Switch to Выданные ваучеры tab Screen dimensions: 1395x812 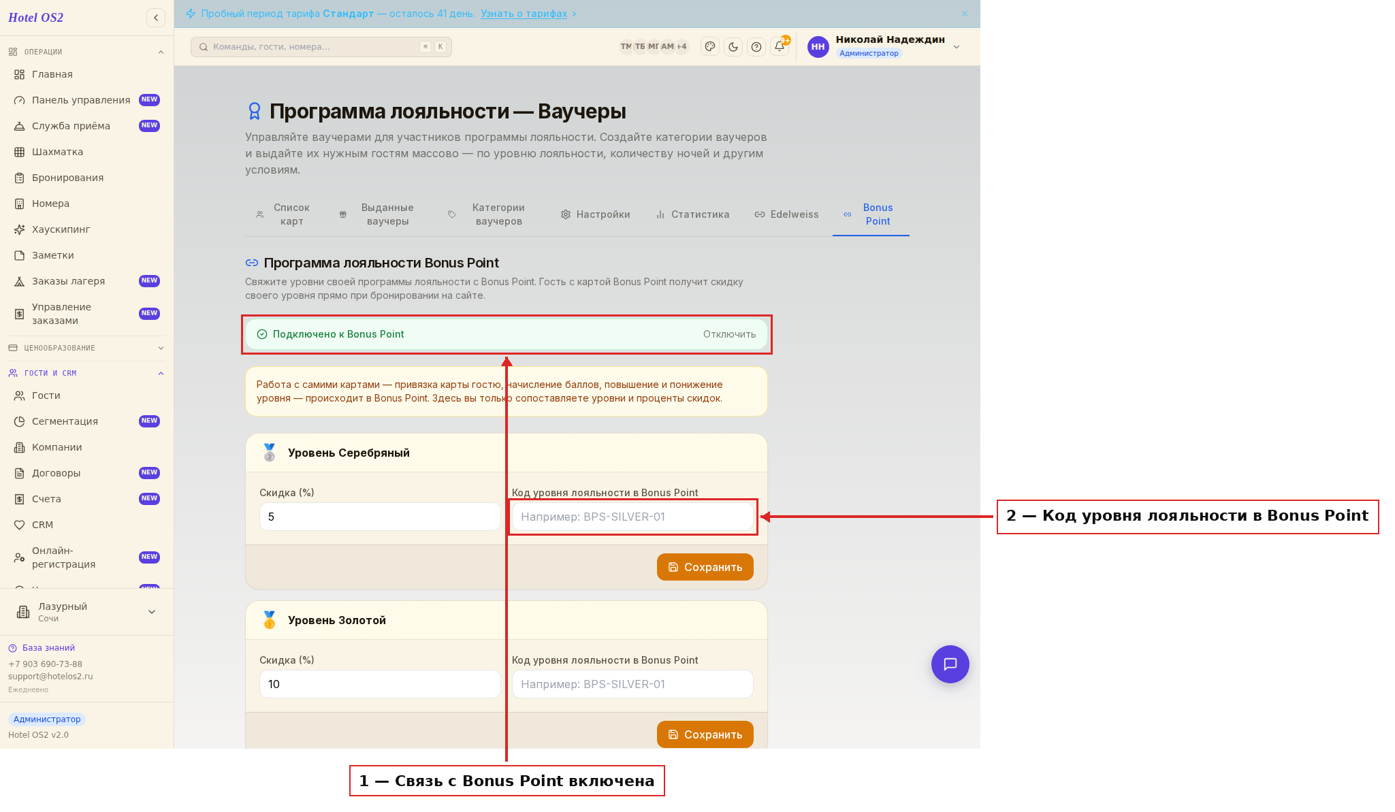379,214
